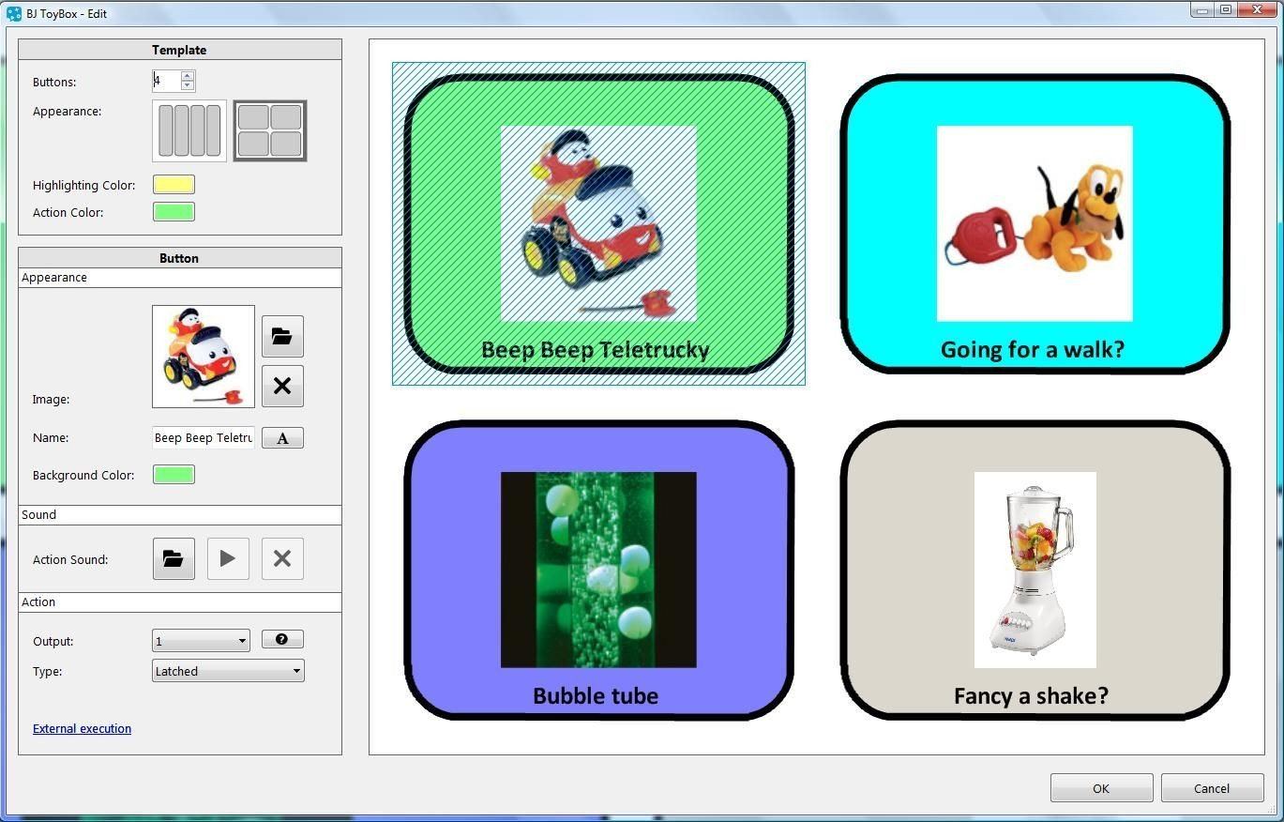Open the image file browser folder icon
1284x822 pixels.
(x=282, y=336)
